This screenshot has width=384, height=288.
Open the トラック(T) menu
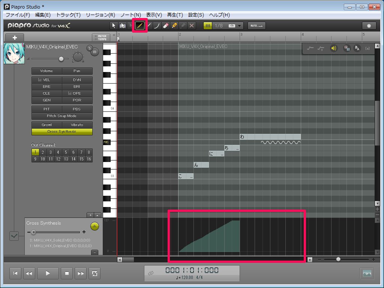(68, 15)
